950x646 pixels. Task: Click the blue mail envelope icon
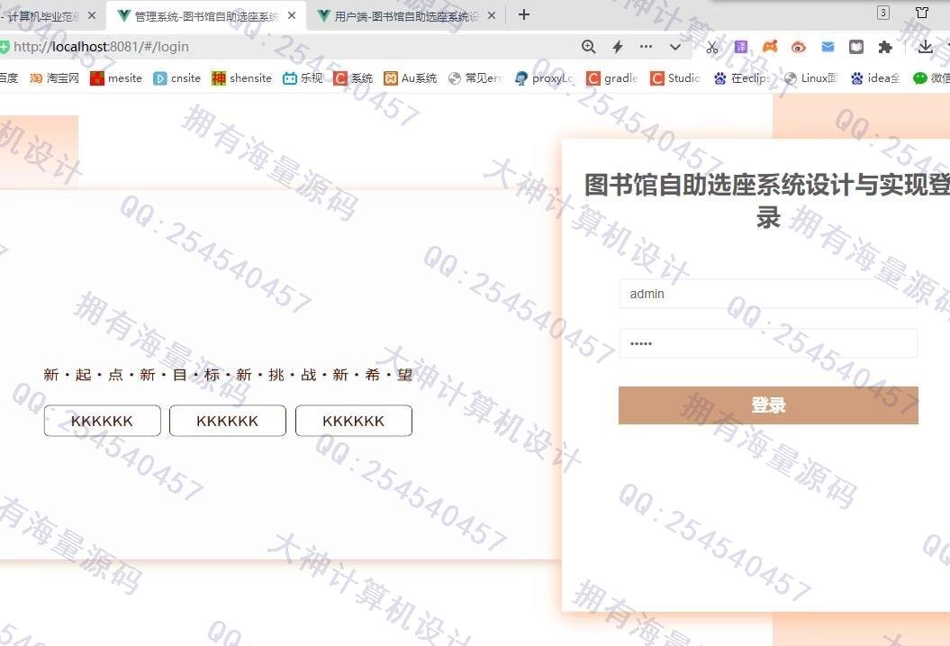tap(828, 47)
